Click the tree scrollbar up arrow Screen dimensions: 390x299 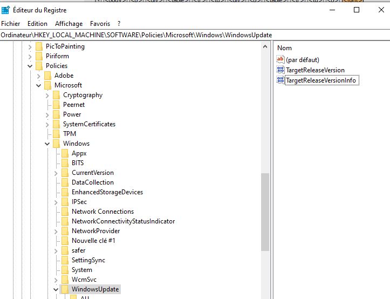click(x=265, y=46)
